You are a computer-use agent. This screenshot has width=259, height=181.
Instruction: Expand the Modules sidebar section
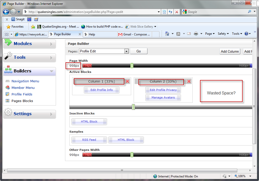pyautogui.click(x=29, y=44)
